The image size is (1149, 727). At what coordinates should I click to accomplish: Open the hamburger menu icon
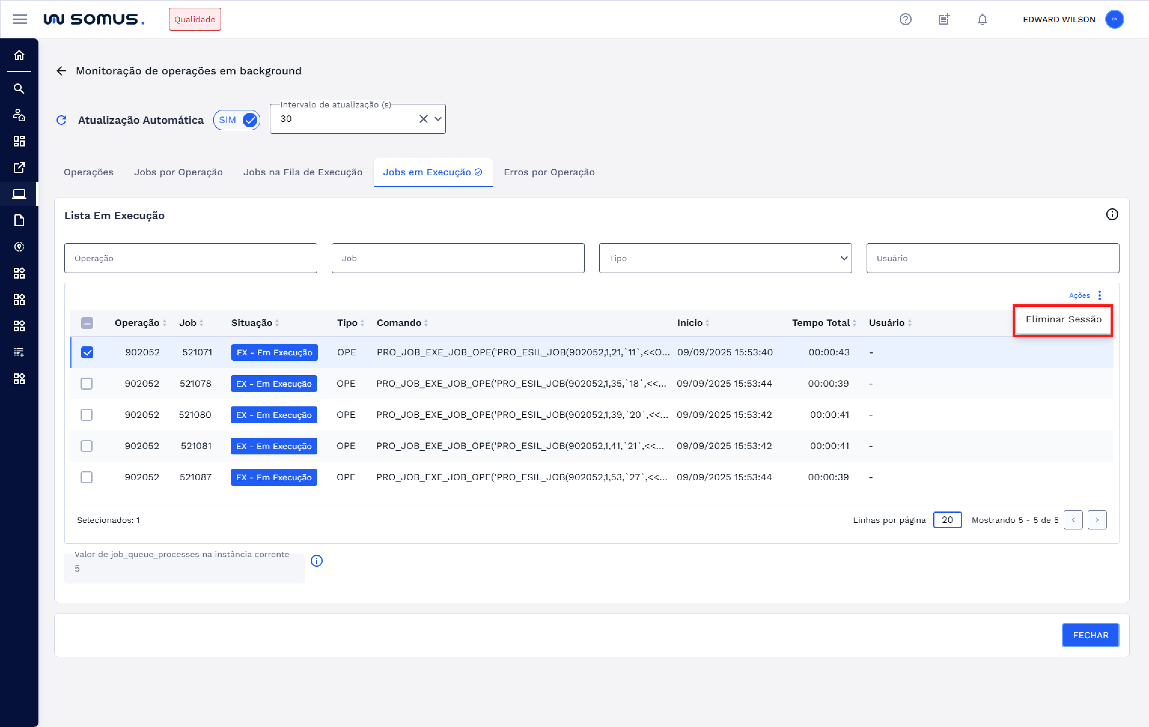[20, 20]
